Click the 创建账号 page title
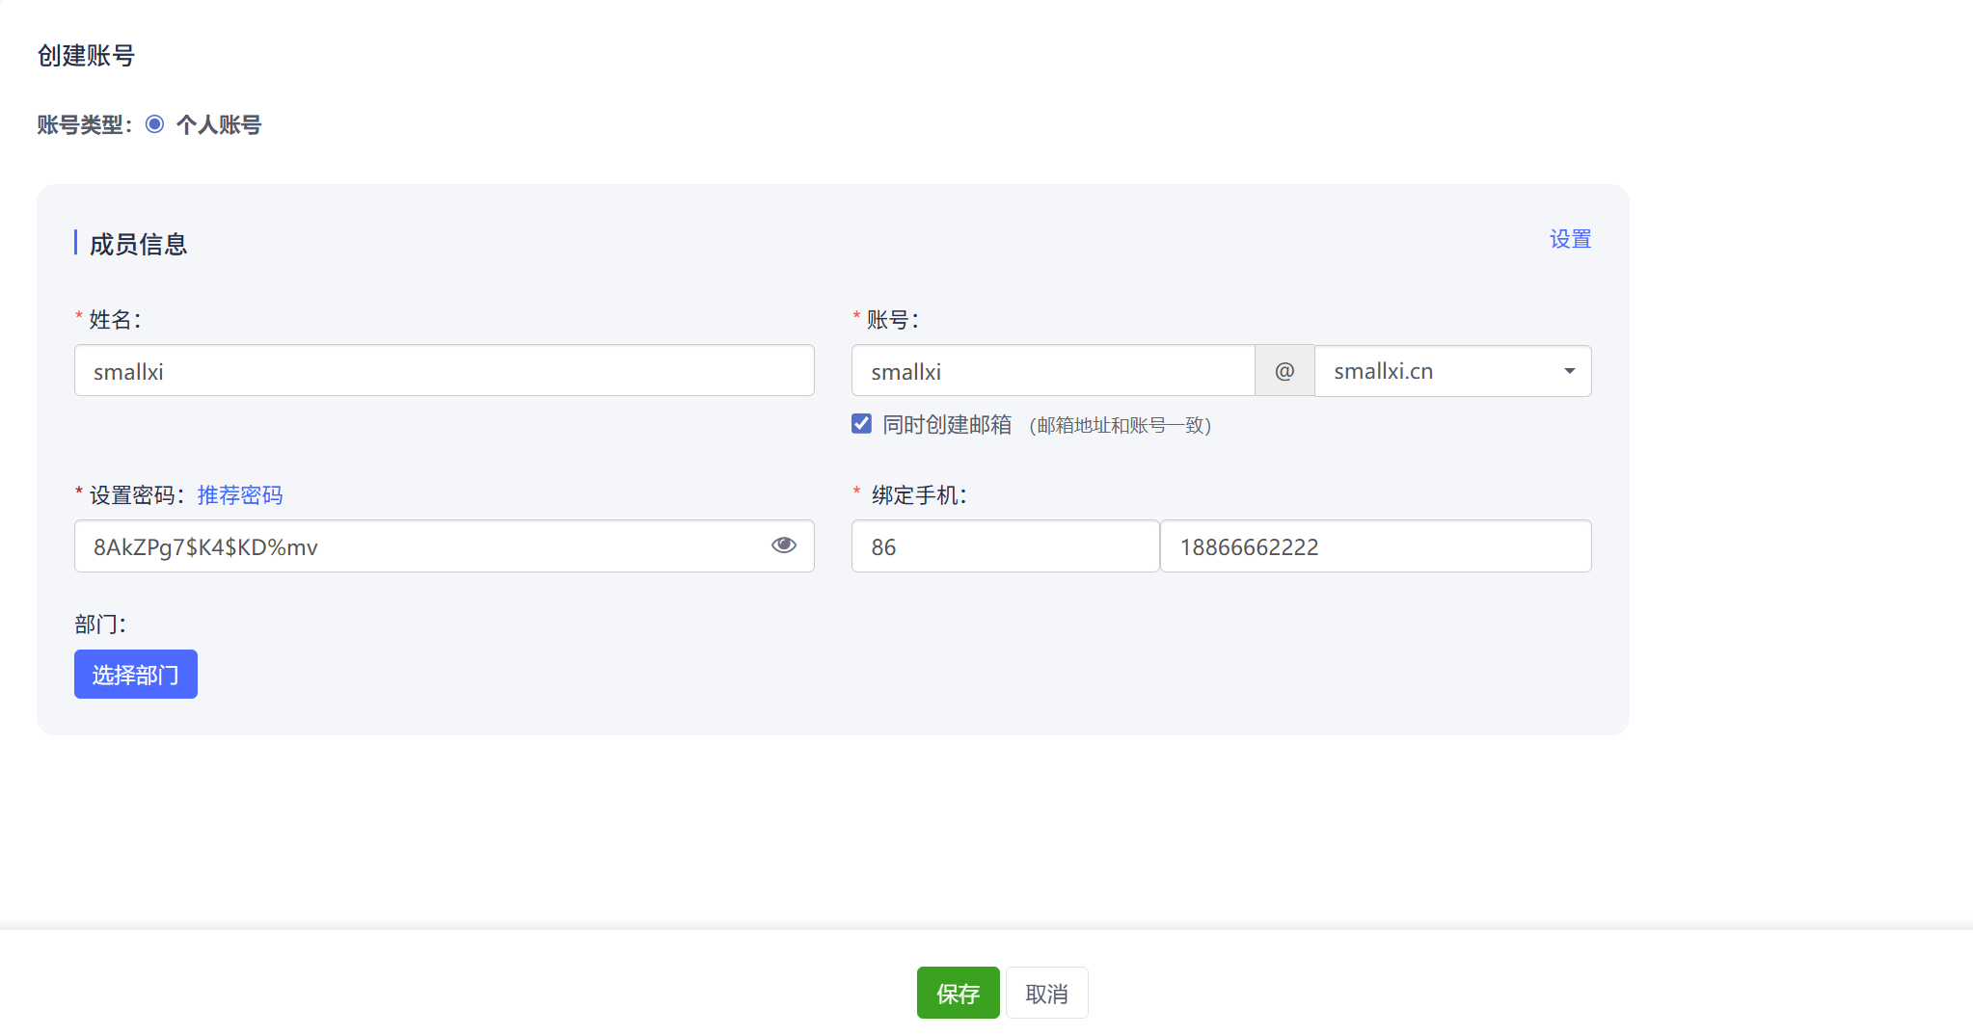The image size is (1973, 1036). tap(86, 56)
